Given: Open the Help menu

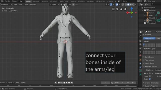Looking at the screenshot, I should (21, 1).
